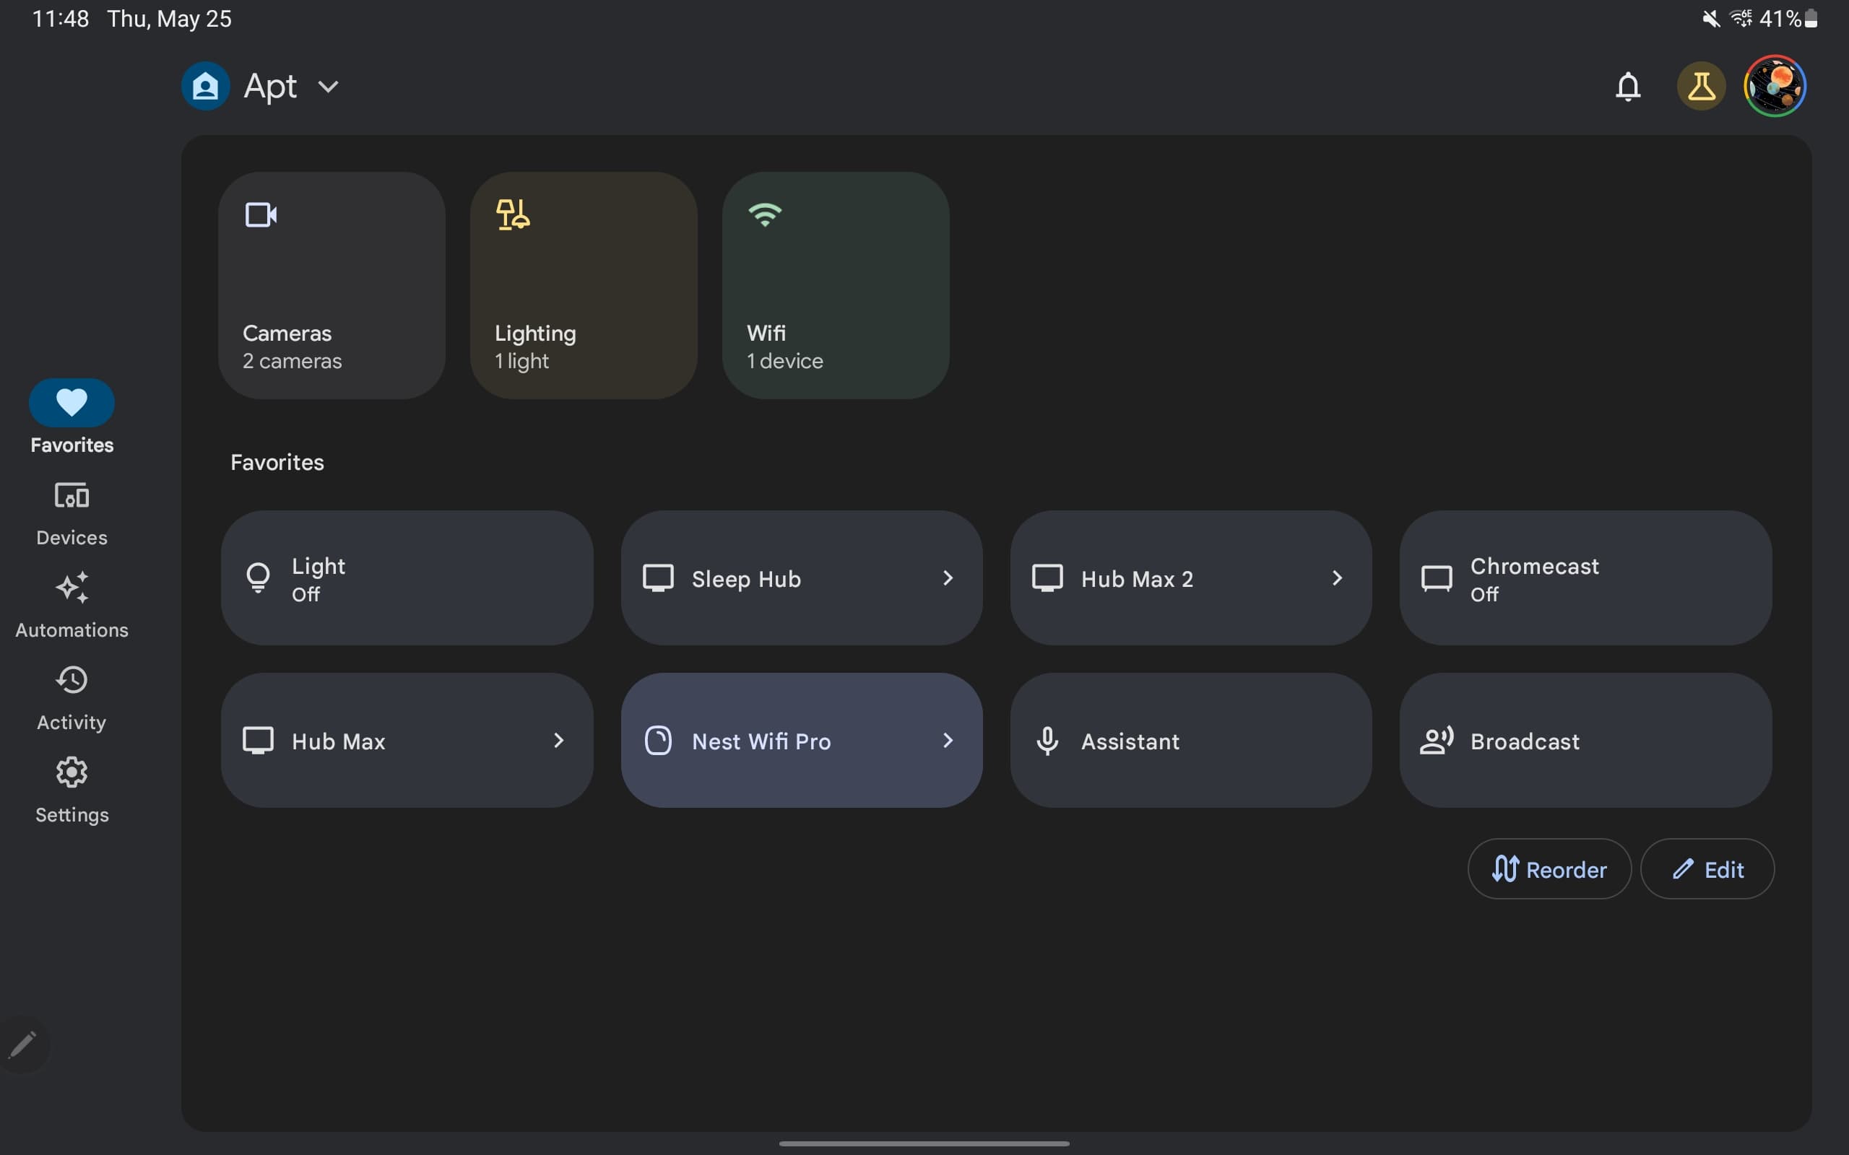Toggle the Lighting category card
The height and width of the screenshot is (1155, 1849).
[x=583, y=285]
